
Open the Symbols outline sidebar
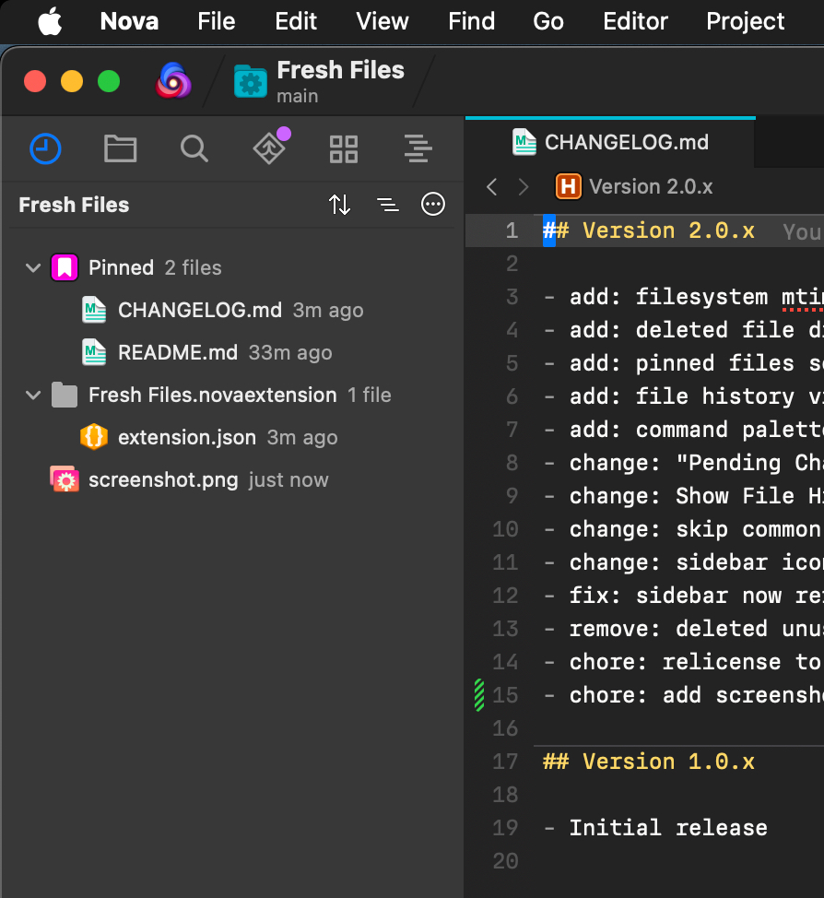pyautogui.click(x=418, y=148)
